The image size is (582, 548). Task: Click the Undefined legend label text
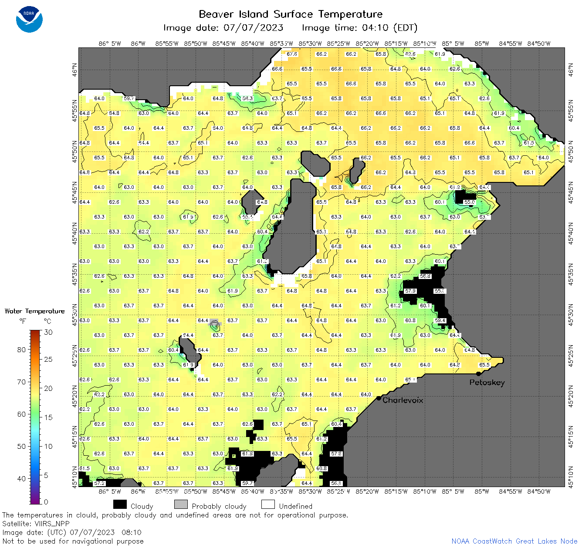(296, 506)
